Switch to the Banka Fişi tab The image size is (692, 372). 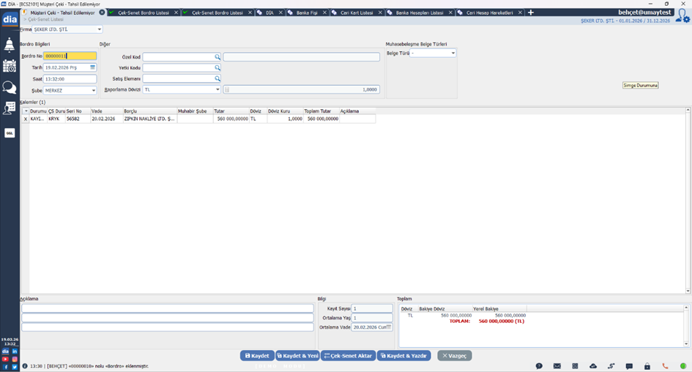coord(301,12)
